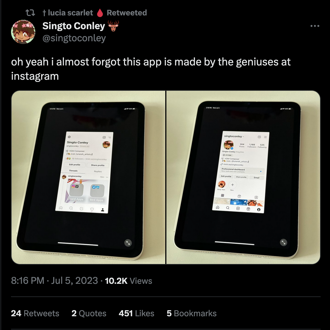Tap the globe icon in left iPad photo
The height and width of the screenshot is (330, 330).
pyautogui.click(x=69, y=137)
